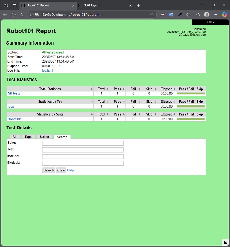Viewport: 230px width, 247px height.
Task: Click the '20 days 10 hours ago' text
Action: (x=192, y=35)
